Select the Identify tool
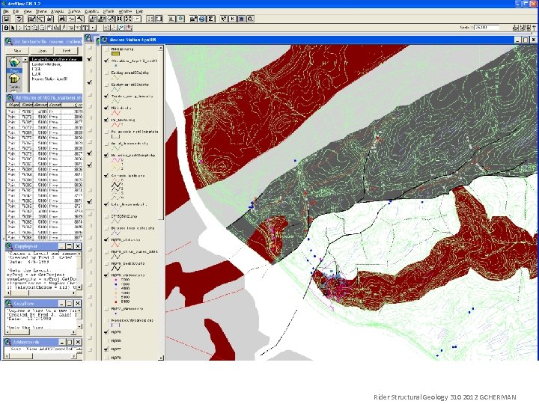Viewport: 539px width, 404px height. click(6, 28)
